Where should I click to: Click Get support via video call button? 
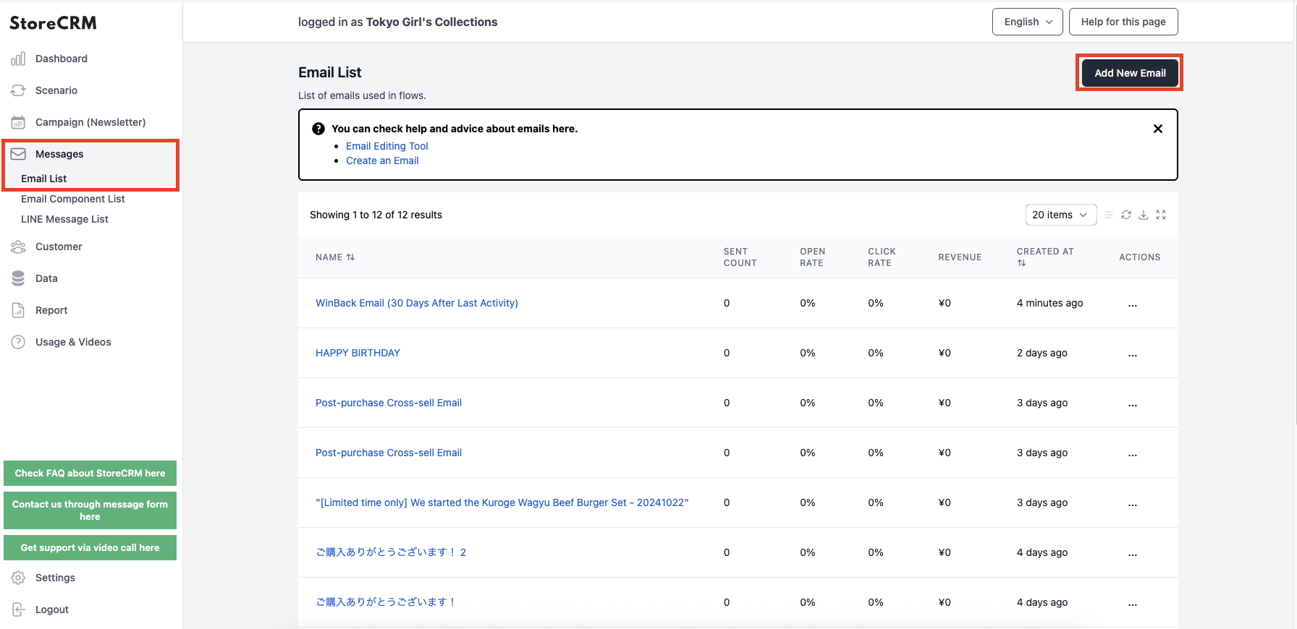click(x=90, y=548)
